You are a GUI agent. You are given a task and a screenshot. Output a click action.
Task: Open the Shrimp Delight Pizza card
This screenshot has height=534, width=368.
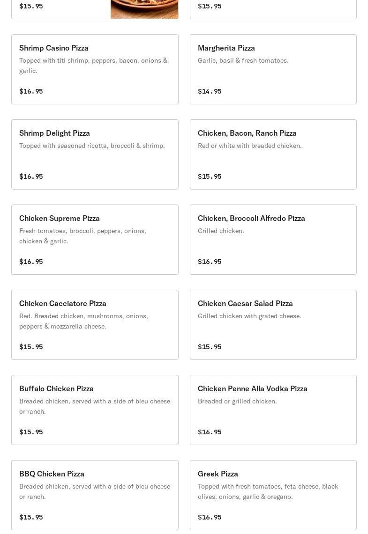click(95, 154)
